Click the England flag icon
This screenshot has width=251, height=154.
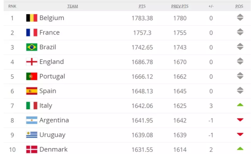(32, 62)
